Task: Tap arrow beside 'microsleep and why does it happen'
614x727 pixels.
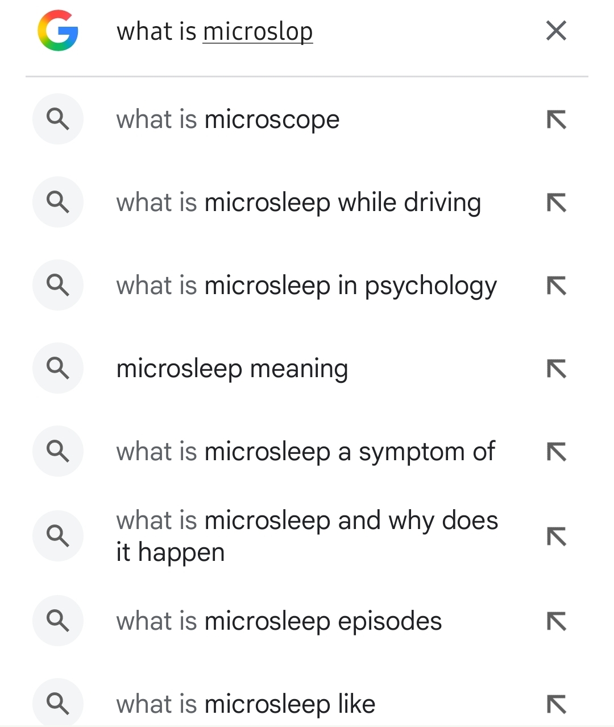Action: tap(556, 536)
